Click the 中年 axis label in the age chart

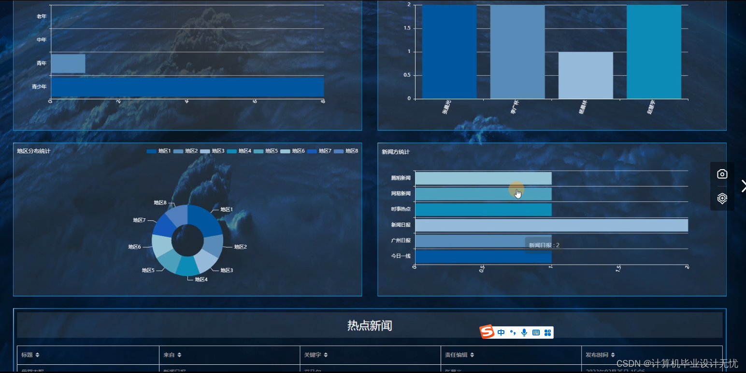point(42,40)
